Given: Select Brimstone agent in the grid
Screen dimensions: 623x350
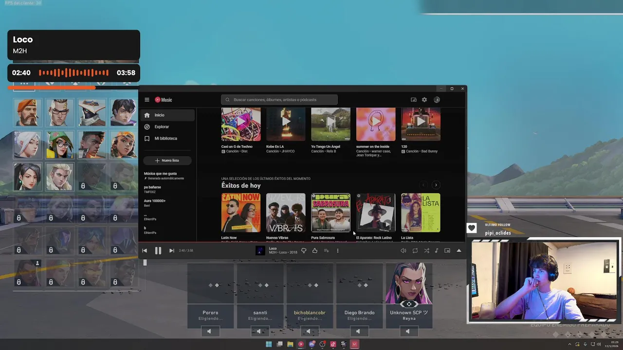Looking at the screenshot, I should click(28, 112).
